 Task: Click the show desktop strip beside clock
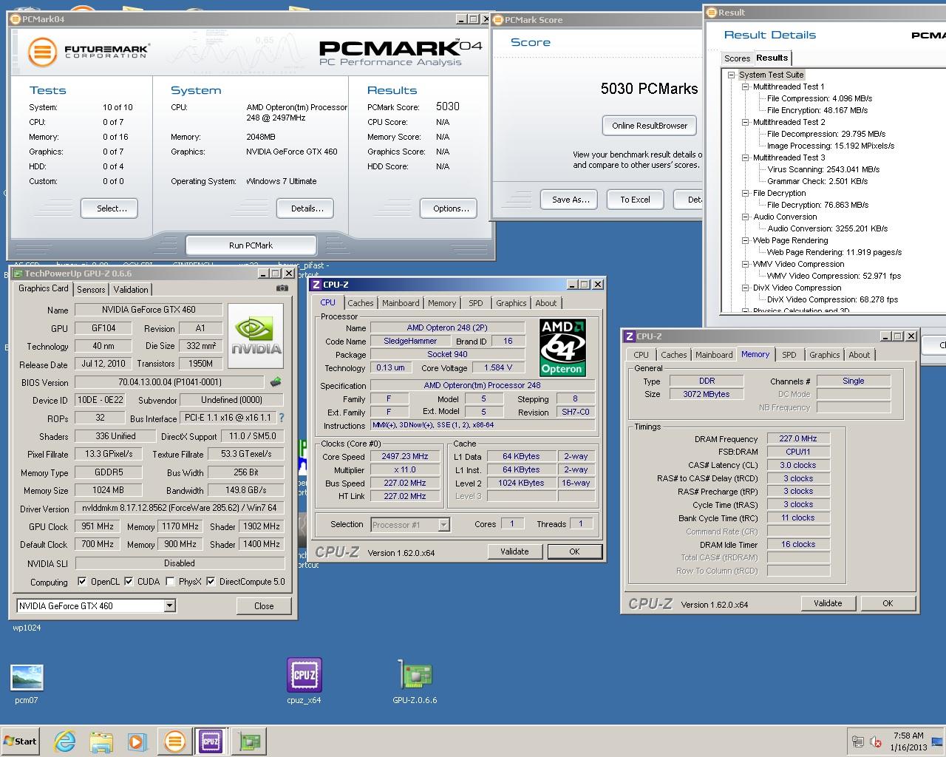939,741
